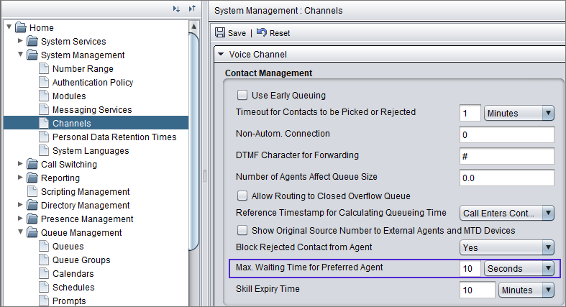566x307 pixels.
Task: Click the Home folder icon
Action: 20,28
